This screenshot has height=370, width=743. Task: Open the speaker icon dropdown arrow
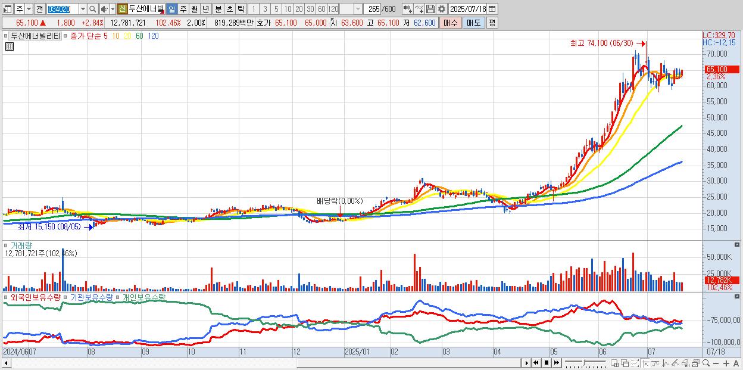113,9
